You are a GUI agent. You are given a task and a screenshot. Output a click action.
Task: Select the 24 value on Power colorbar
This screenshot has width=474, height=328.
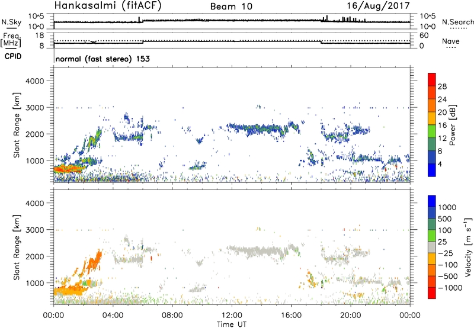[x=442, y=99]
